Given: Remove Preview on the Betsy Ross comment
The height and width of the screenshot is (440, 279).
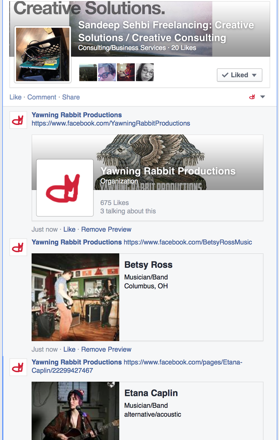Looking at the screenshot, I should pos(106,349).
